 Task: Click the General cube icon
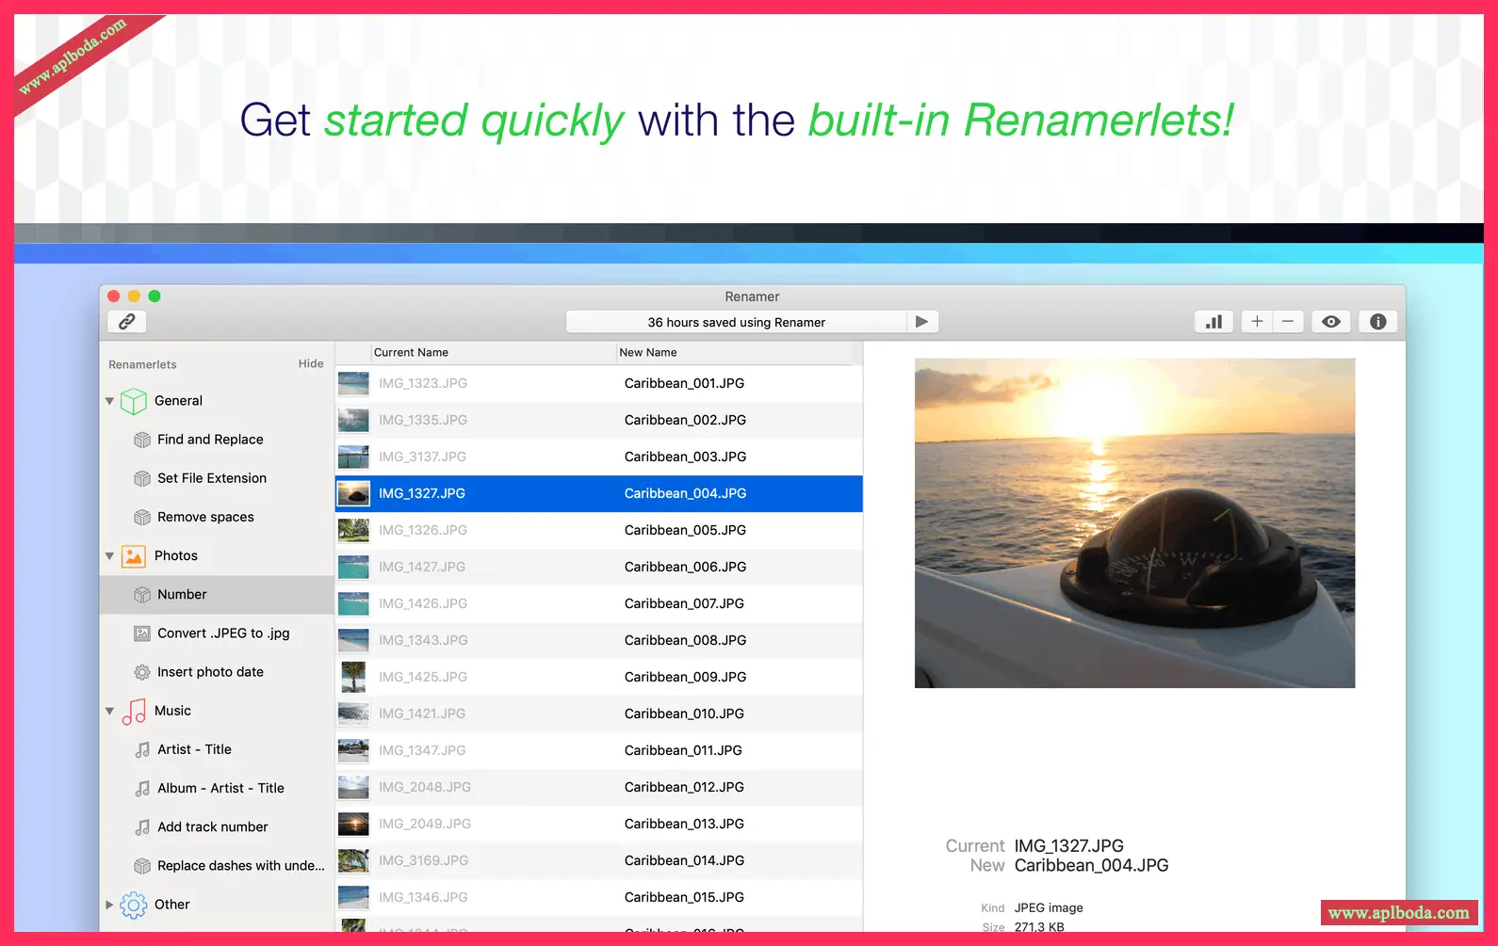pos(134,402)
